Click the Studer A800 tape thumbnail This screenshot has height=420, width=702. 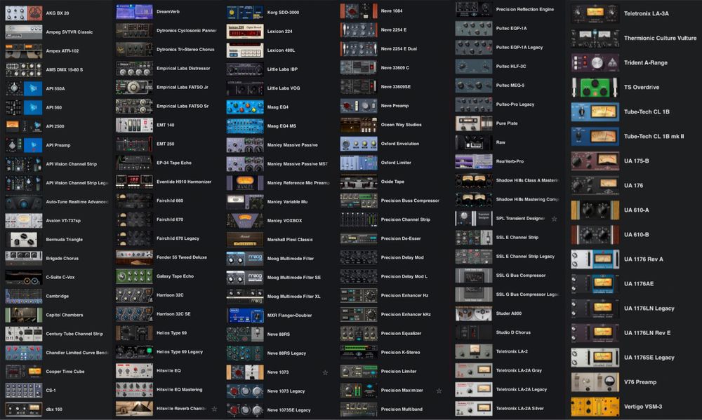point(474,313)
